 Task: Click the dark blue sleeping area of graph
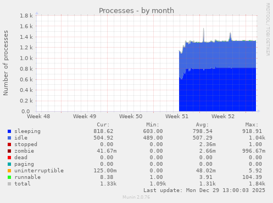coord(218,90)
